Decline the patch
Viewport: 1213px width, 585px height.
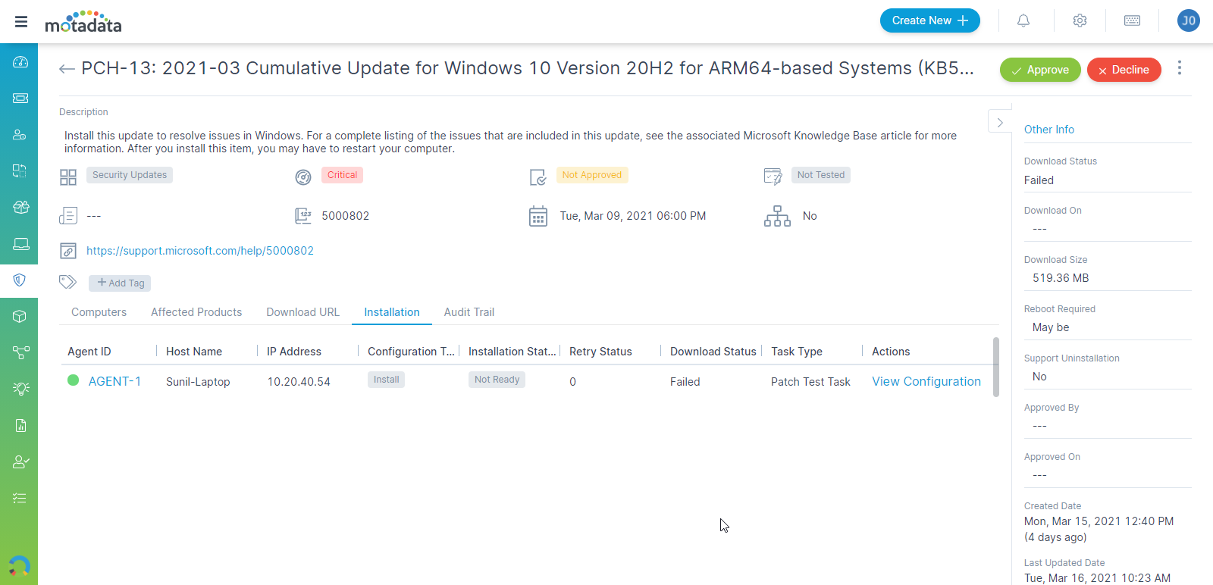coord(1124,70)
